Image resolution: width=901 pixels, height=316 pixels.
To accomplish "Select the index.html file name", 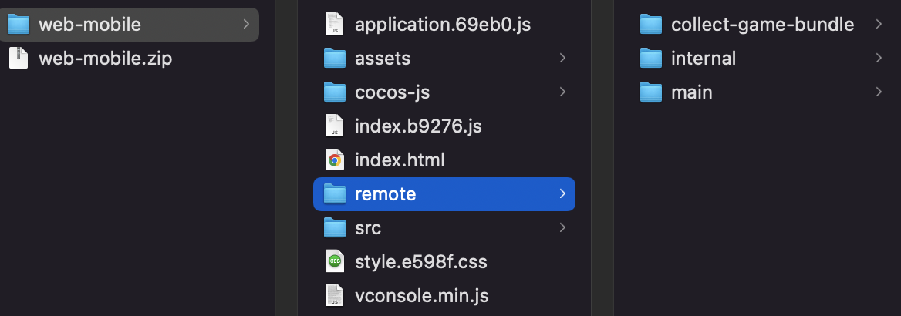I will tap(400, 160).
